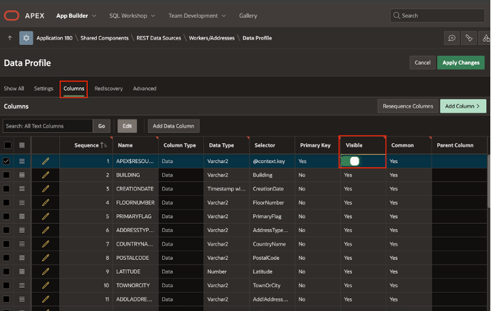Switch to the Settings tab
Image resolution: width=491 pixels, height=311 pixels.
pos(44,89)
